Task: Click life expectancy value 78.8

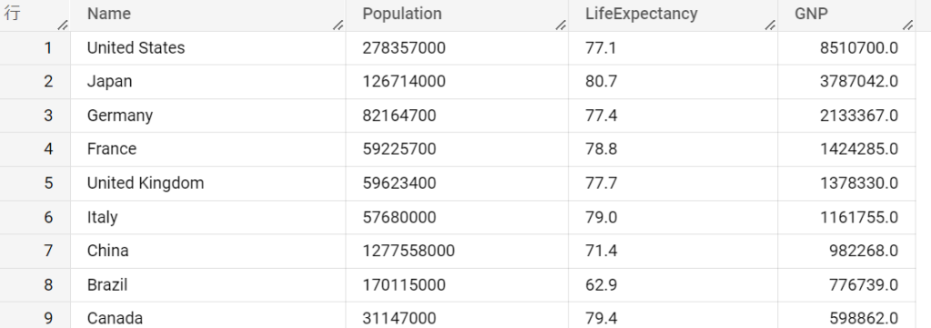Action: click(x=601, y=150)
